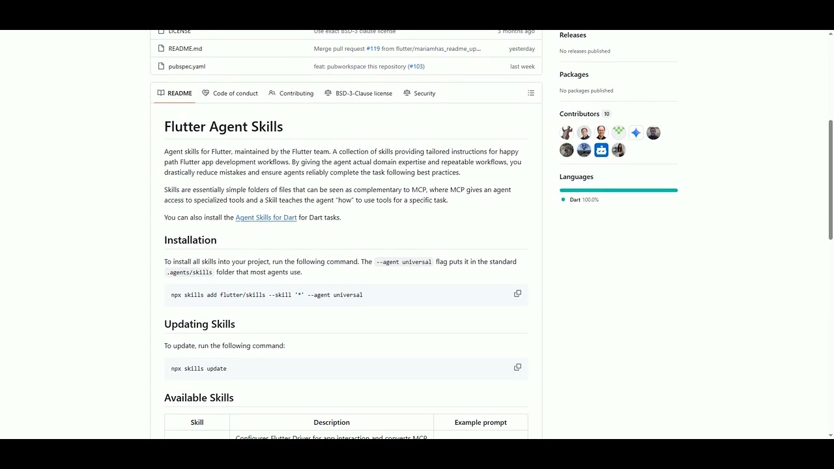The height and width of the screenshot is (469, 834).
Task: Click the last avatar in second contributor row
Action: (618, 150)
